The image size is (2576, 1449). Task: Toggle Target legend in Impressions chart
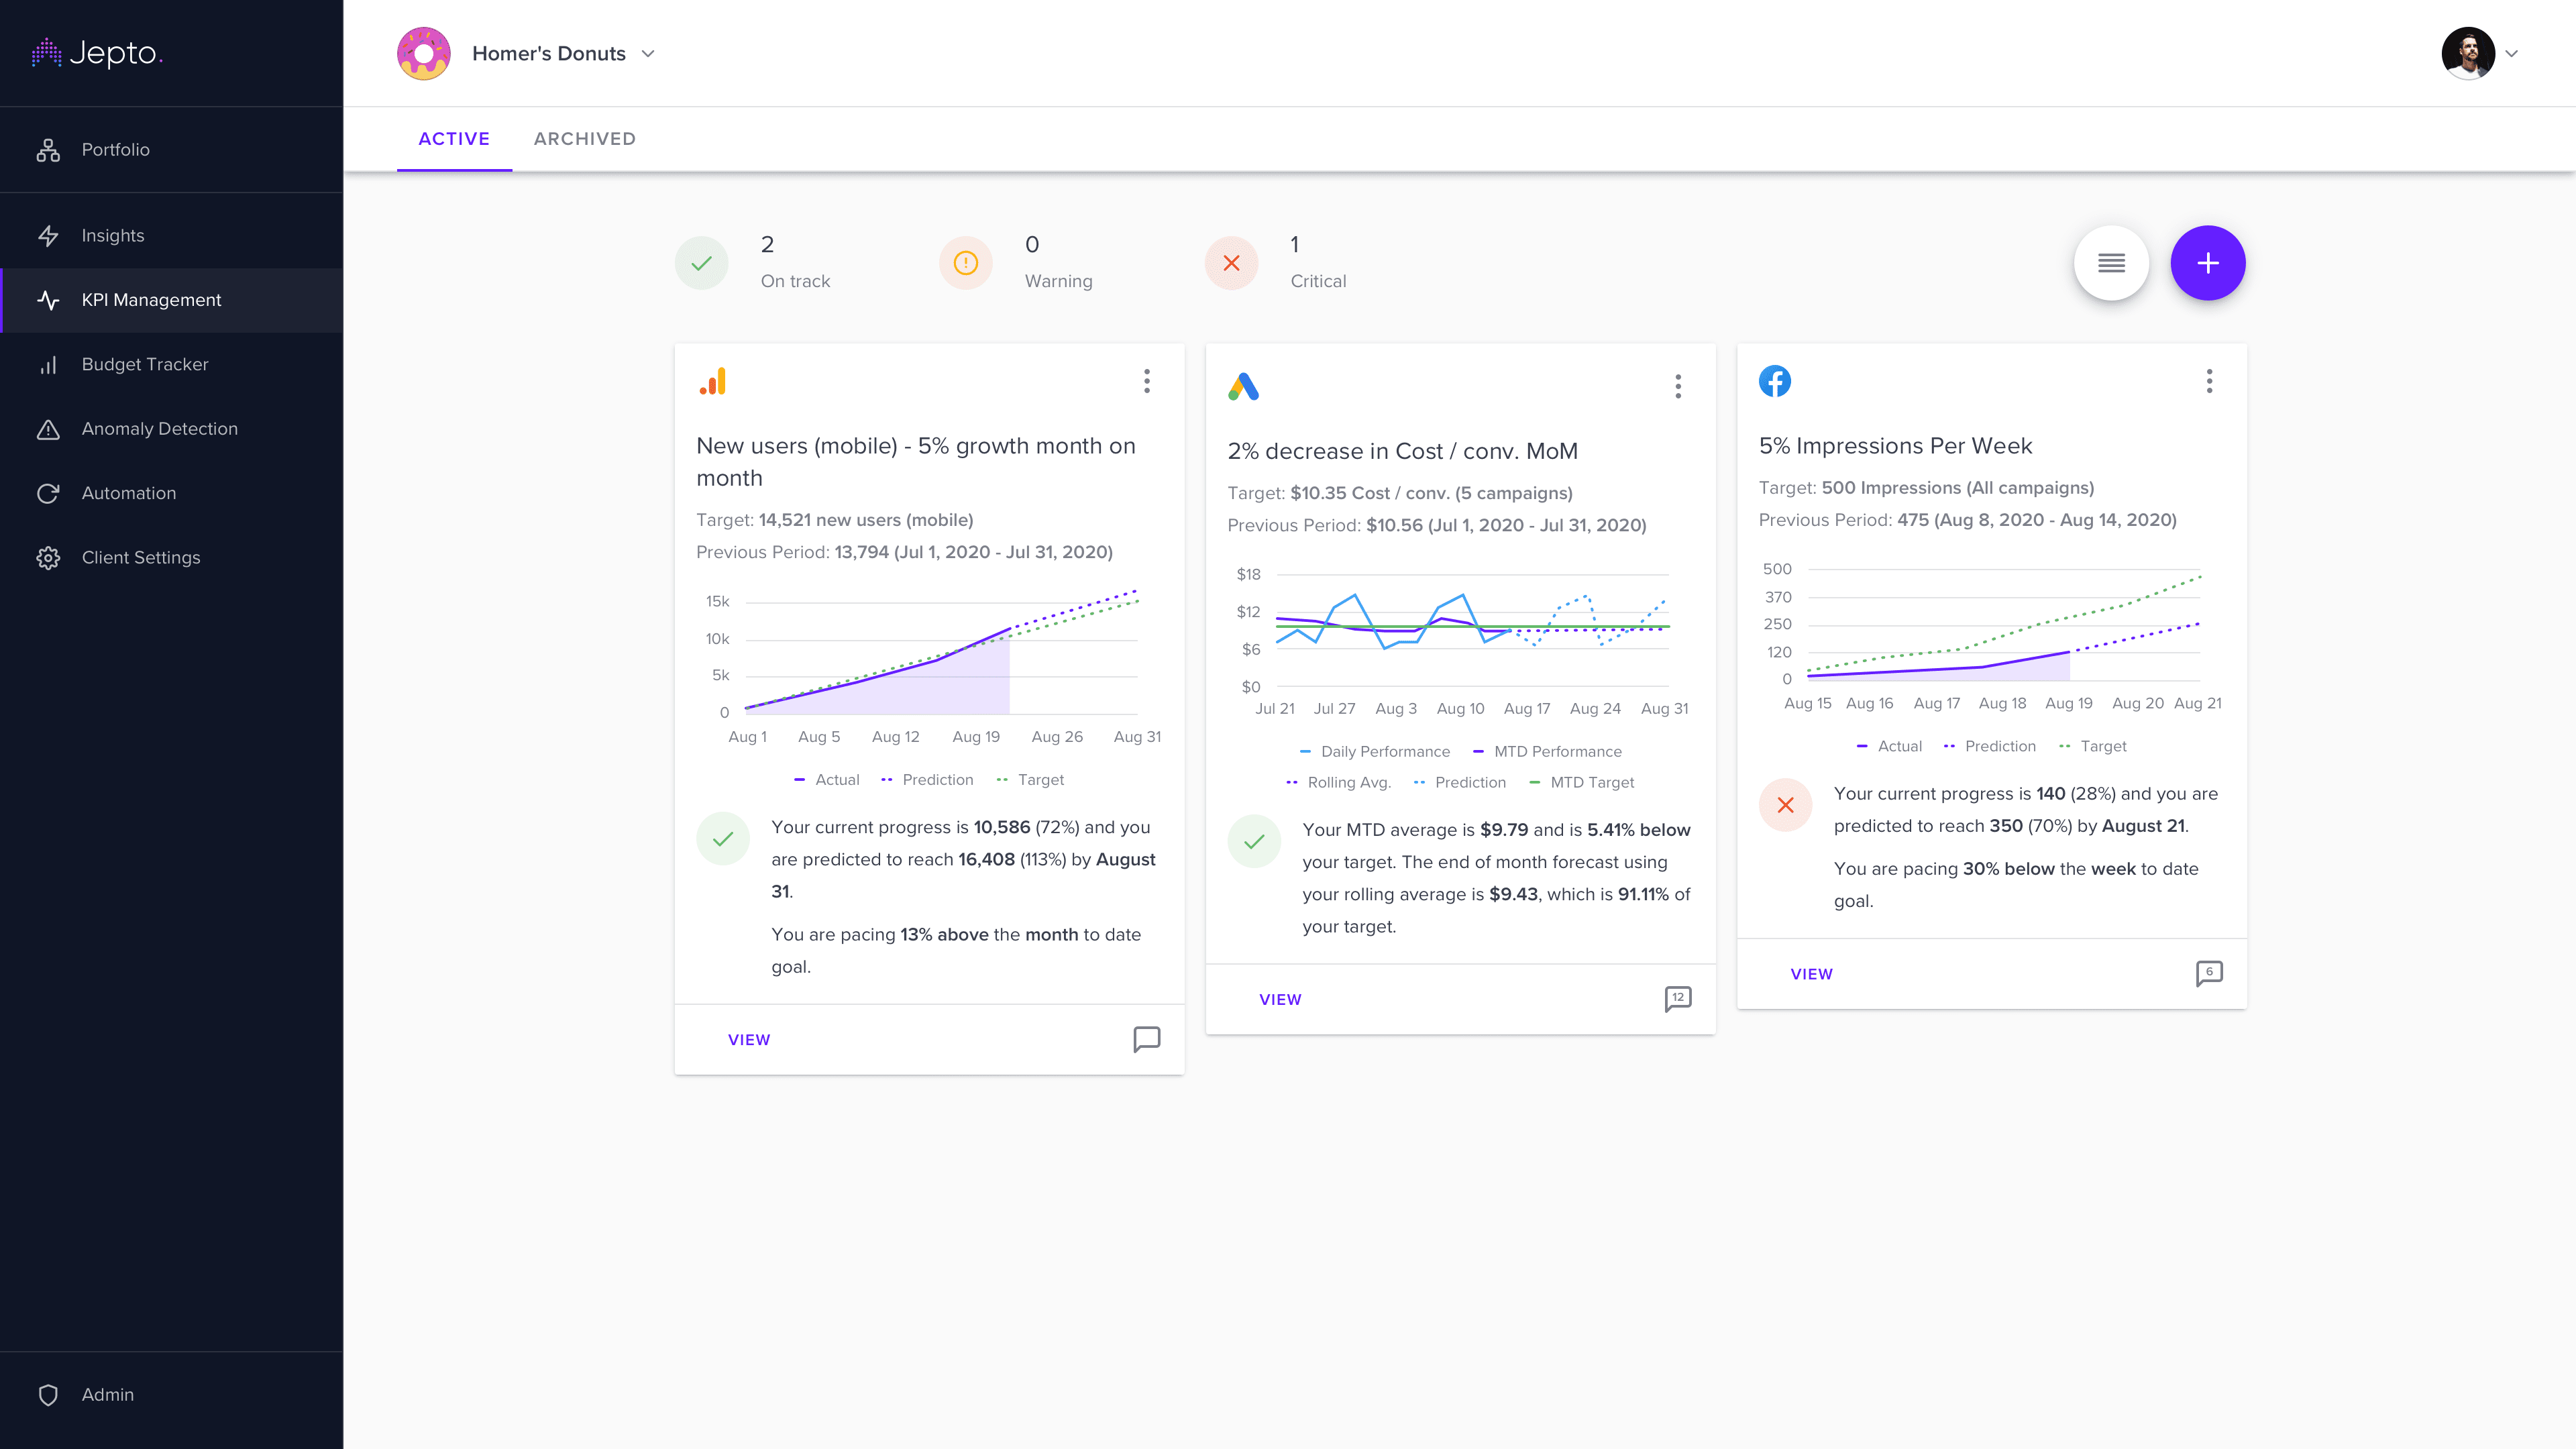[2093, 747]
